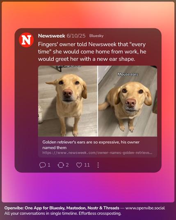
Task: Open the three-dot more options menu
Action: (98, 165)
